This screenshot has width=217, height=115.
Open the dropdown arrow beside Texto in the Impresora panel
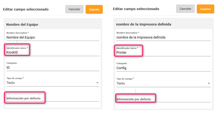pos(209,83)
